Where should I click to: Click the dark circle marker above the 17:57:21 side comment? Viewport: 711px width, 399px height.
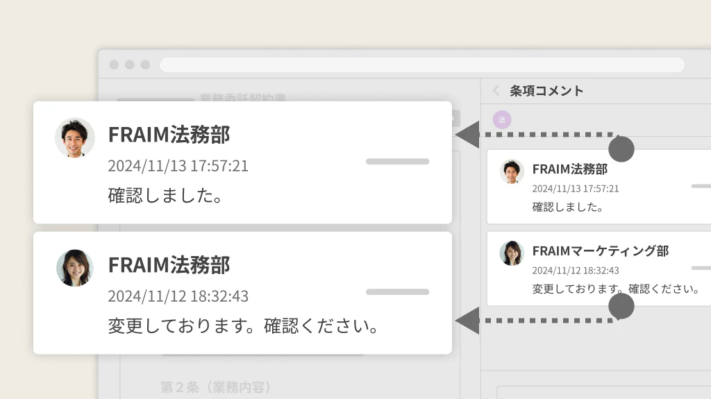pos(621,148)
